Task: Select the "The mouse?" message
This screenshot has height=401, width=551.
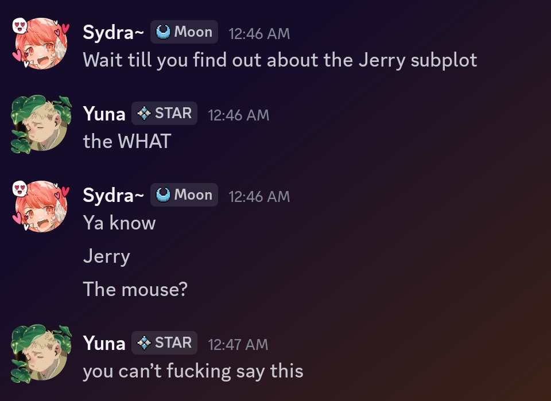Action: 135,289
